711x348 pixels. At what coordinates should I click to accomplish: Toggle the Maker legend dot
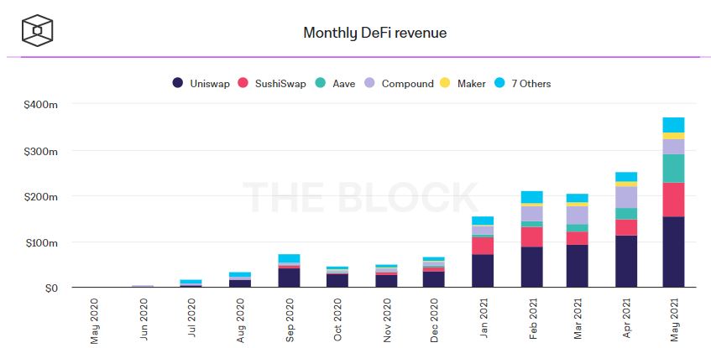tap(445, 83)
